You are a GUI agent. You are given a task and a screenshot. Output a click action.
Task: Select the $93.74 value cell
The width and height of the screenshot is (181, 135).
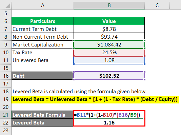click(109, 37)
